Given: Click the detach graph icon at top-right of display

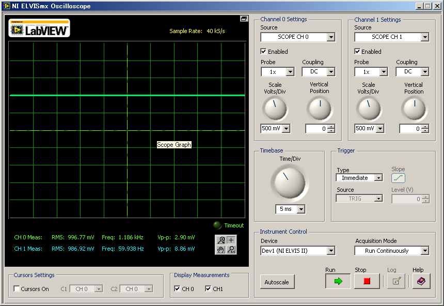Looking at the screenshot, I should (244, 19).
